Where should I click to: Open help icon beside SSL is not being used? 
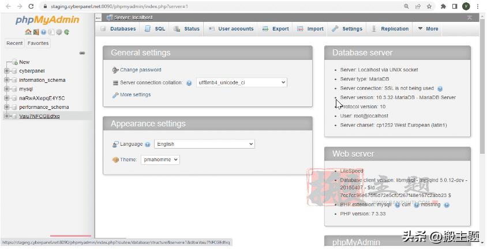pos(440,89)
